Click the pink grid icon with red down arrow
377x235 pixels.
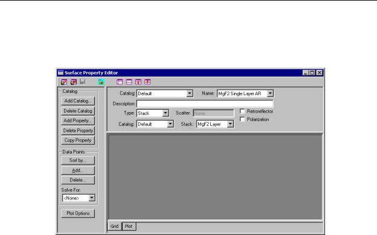pos(138,82)
